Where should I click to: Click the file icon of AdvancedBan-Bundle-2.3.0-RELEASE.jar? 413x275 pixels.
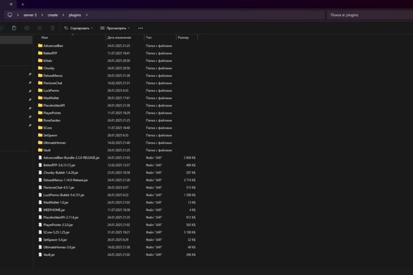40,158
